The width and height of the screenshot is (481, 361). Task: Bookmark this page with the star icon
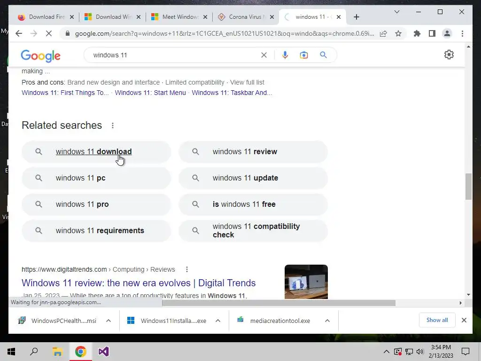(398, 33)
